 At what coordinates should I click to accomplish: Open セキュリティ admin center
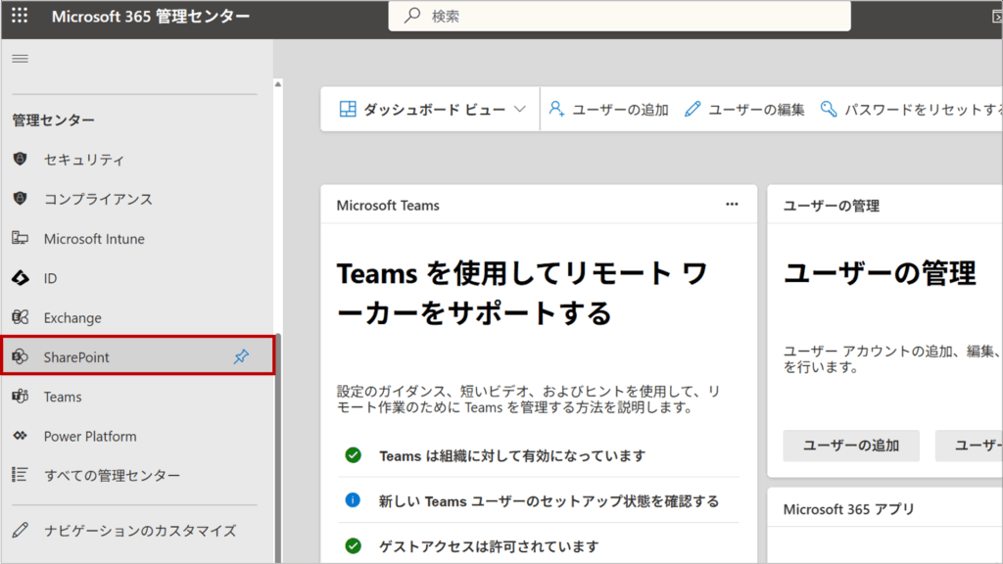[84, 160]
